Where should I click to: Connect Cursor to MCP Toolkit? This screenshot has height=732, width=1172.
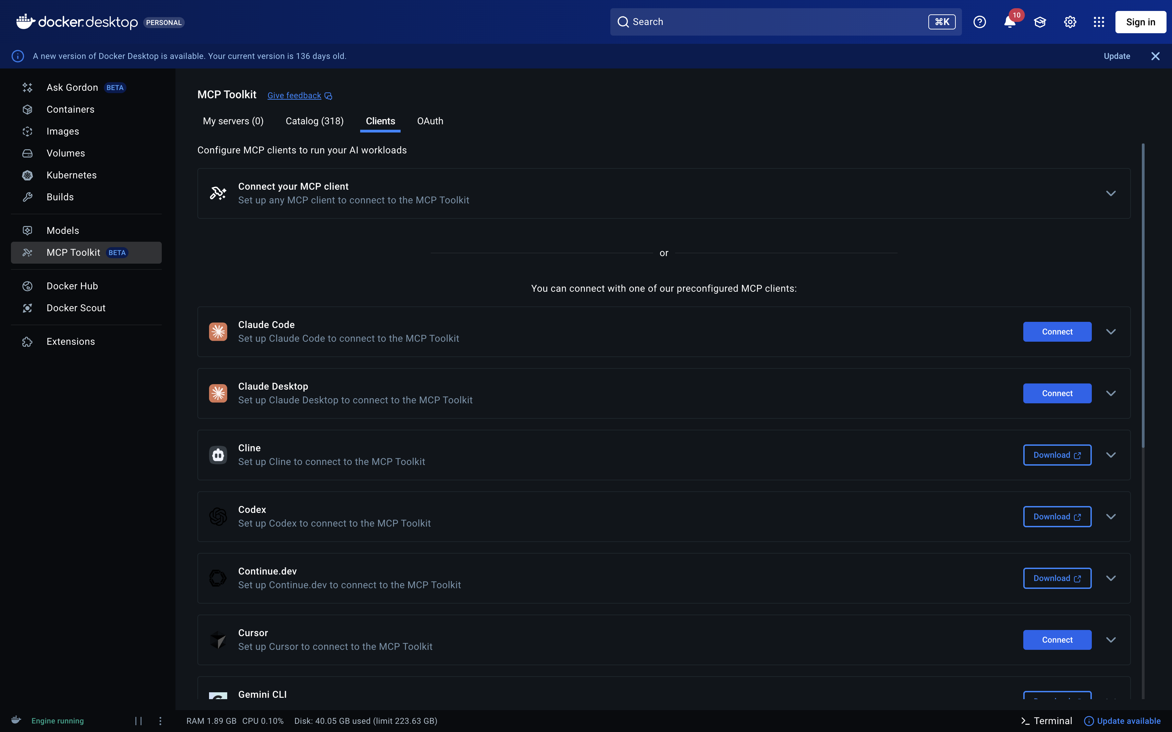click(1057, 640)
